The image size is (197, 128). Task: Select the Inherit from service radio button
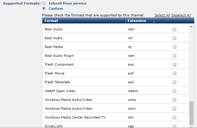(44, 3)
